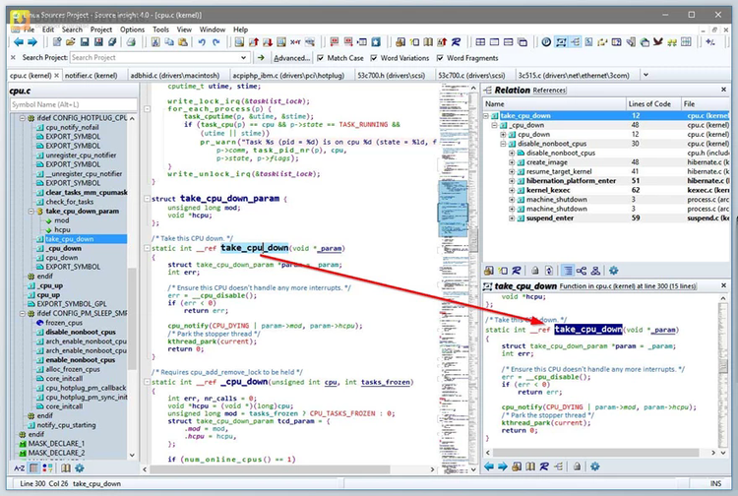Screen dimensions: 738x496
Task: Open the File menu
Action: point(30,30)
